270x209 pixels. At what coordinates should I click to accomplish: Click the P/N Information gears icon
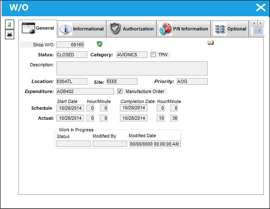point(166,29)
